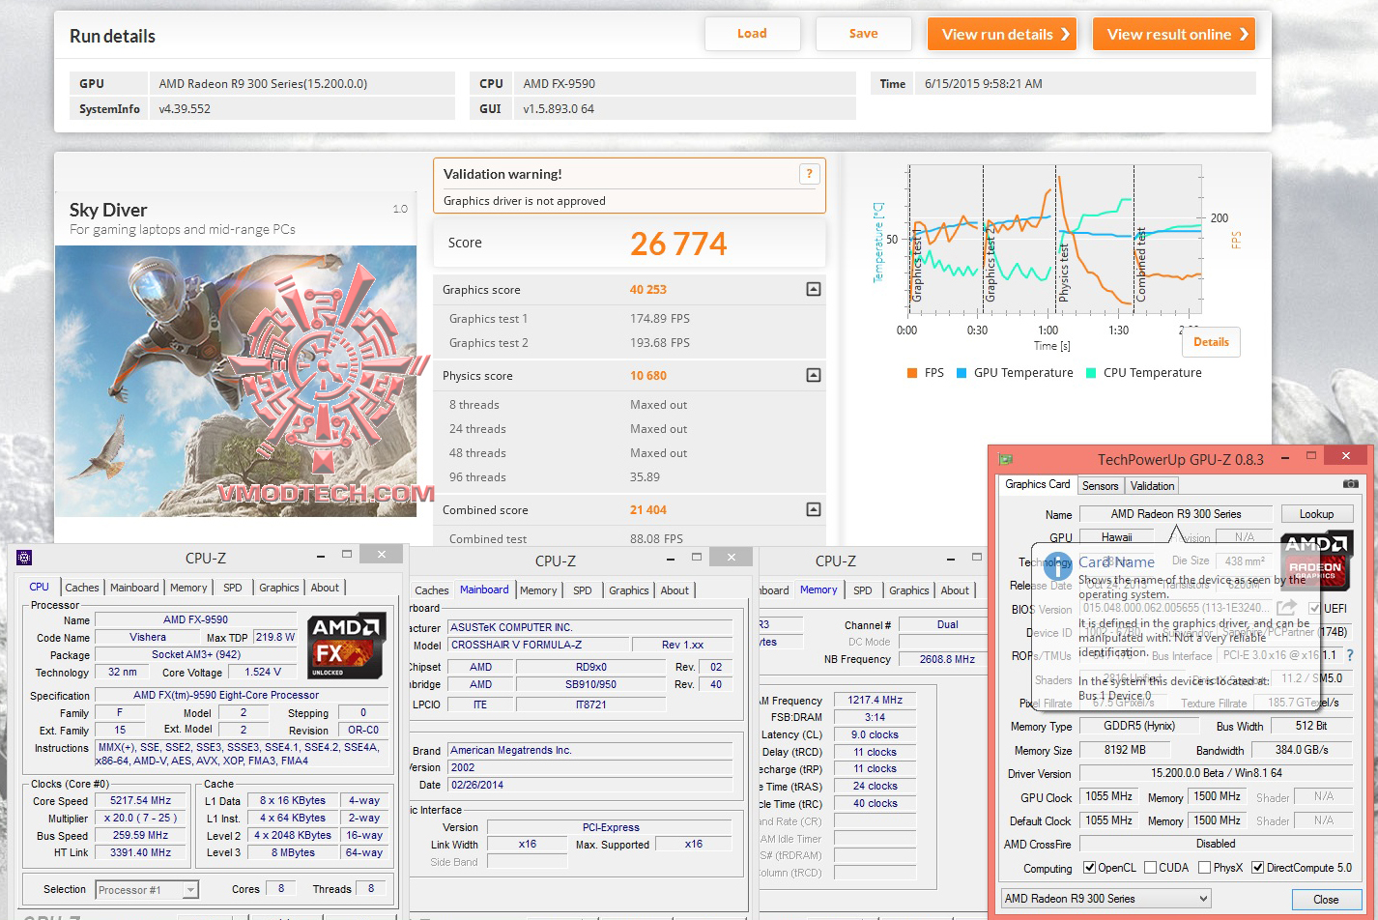Image resolution: width=1378 pixels, height=920 pixels.
Task: Click the AMD FX Unlocked logo in CPU-Z
Action: tap(346, 645)
